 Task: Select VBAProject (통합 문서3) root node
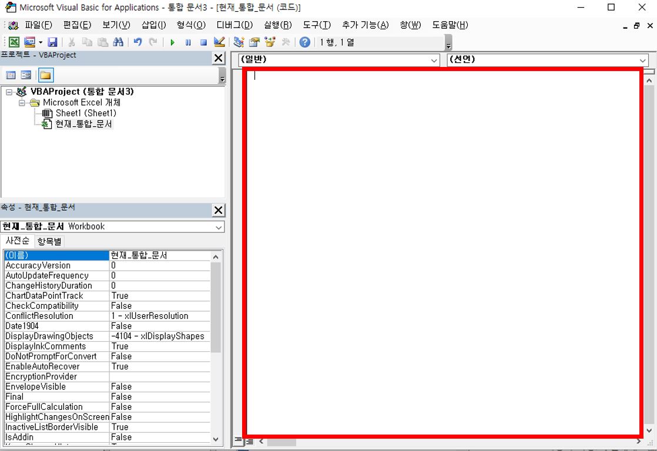click(x=82, y=92)
